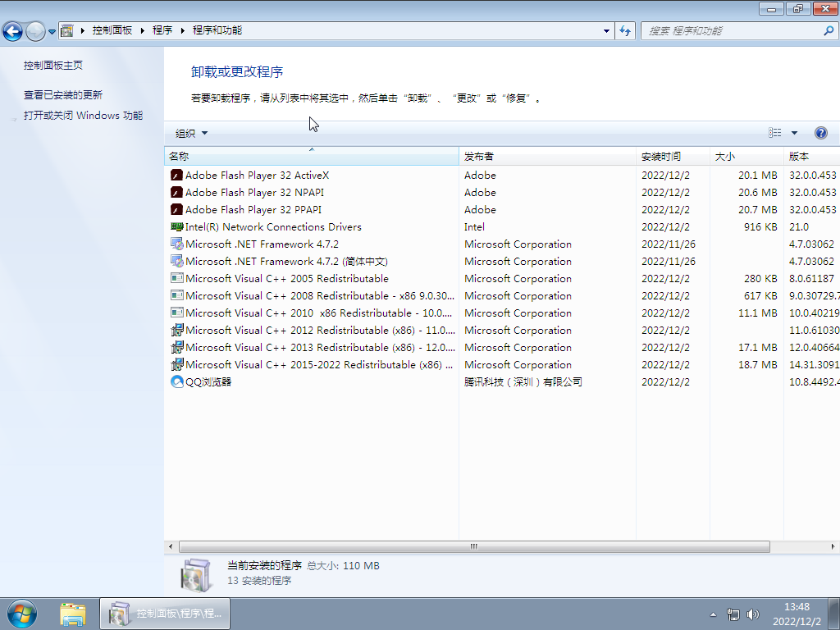This screenshot has height=630, width=840.
Task: Open Windows Explorer from the taskbar
Action: click(73, 613)
